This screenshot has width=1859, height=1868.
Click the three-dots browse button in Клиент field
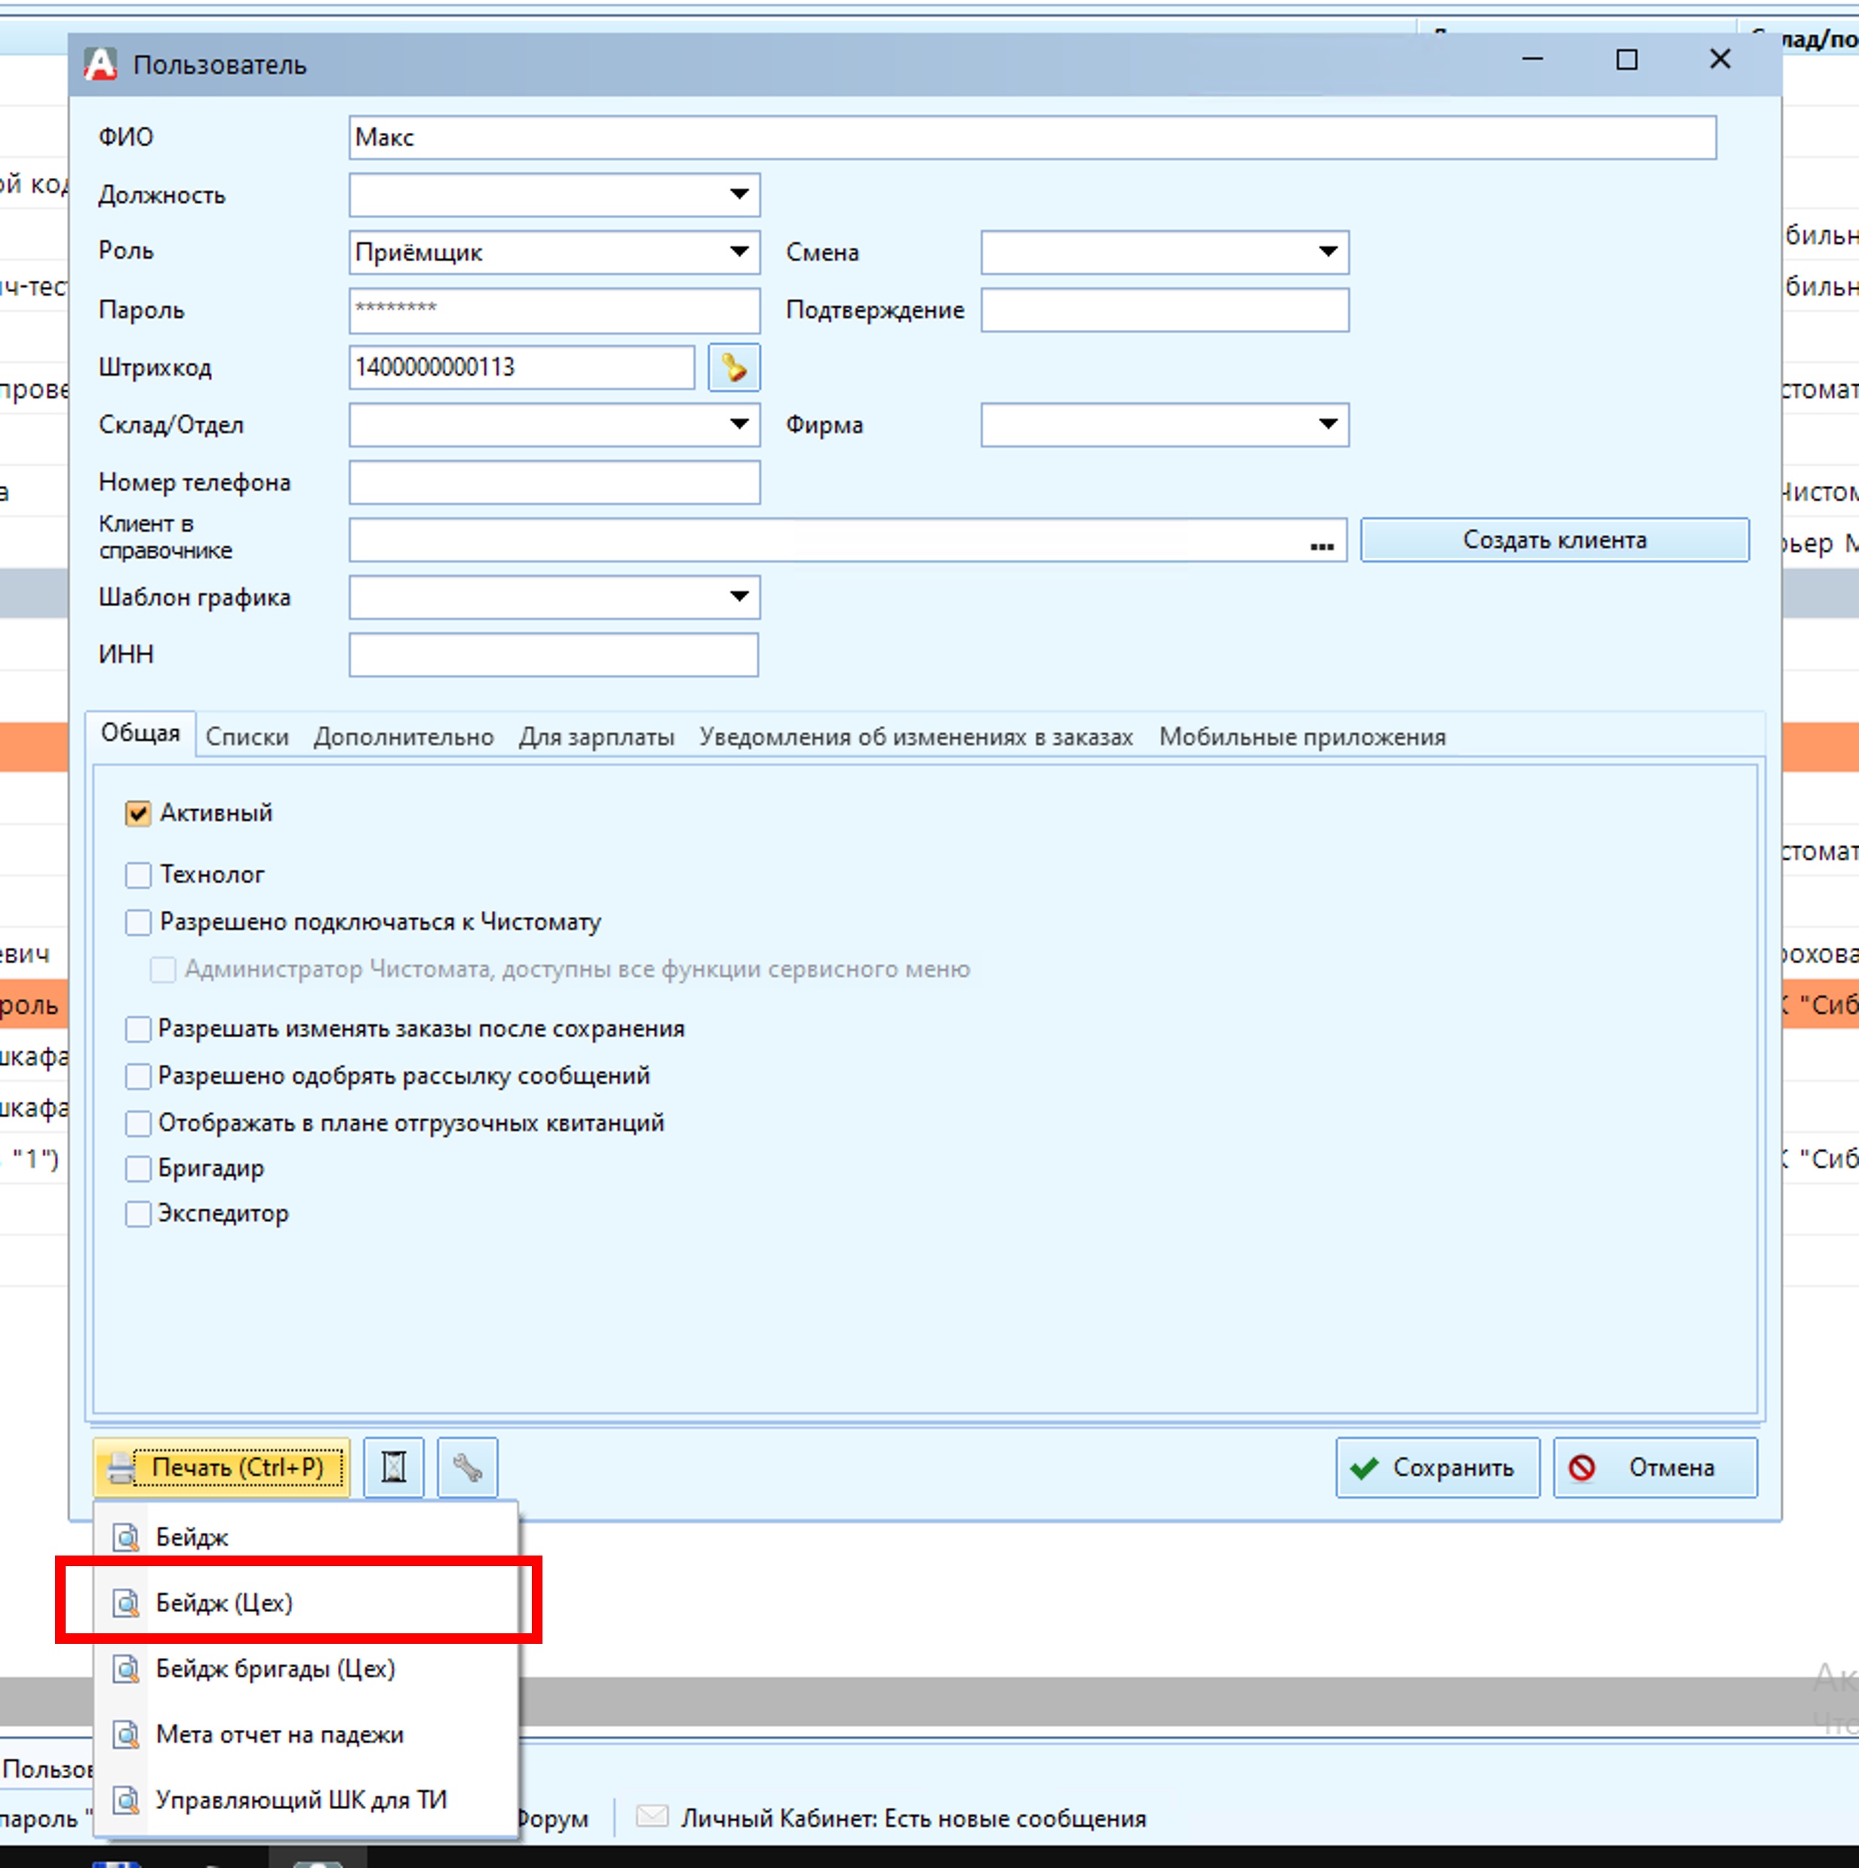1322,544
